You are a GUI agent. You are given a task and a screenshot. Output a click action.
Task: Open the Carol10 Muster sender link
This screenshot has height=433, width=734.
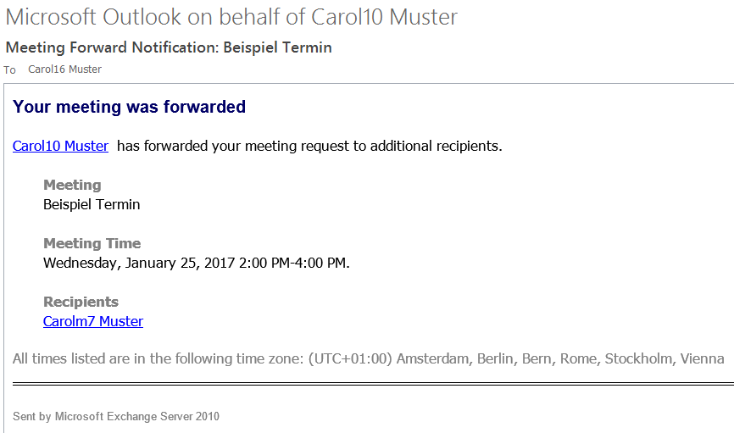coord(60,146)
